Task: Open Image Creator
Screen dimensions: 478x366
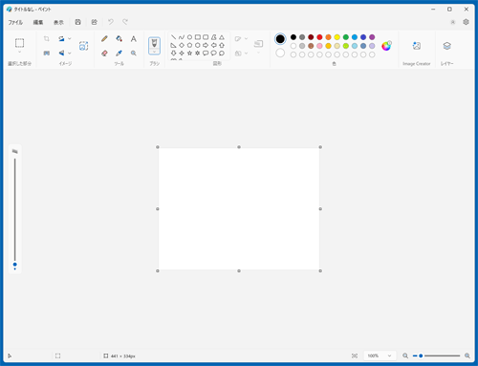Action: pyautogui.click(x=417, y=50)
